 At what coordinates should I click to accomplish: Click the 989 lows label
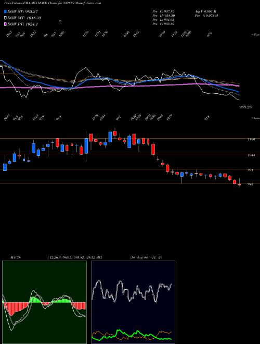tap(58, 118)
